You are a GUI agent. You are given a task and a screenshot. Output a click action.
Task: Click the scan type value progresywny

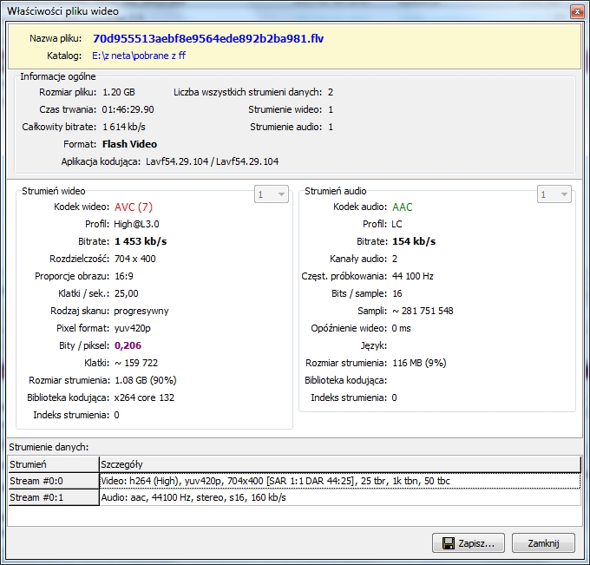[141, 311]
